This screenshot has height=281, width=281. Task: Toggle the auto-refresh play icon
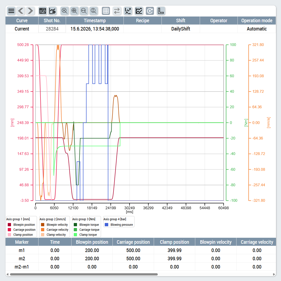click(150, 11)
